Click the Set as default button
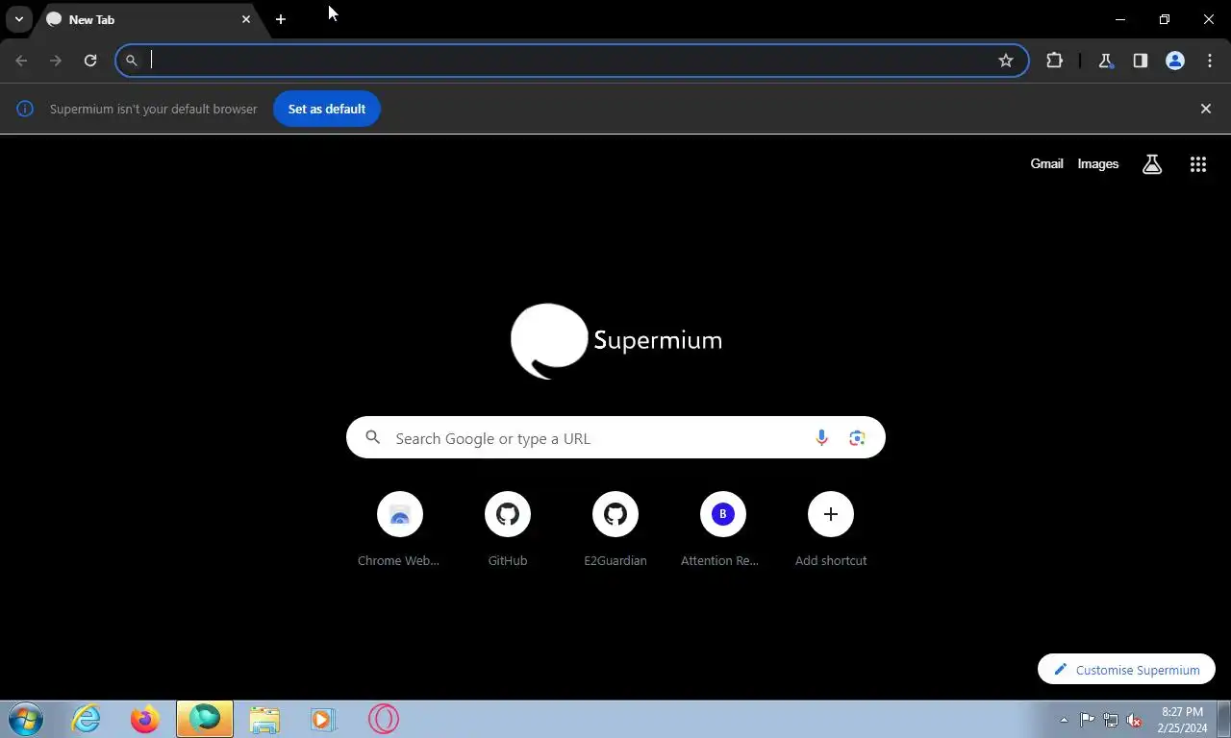The width and height of the screenshot is (1231, 738). (327, 109)
